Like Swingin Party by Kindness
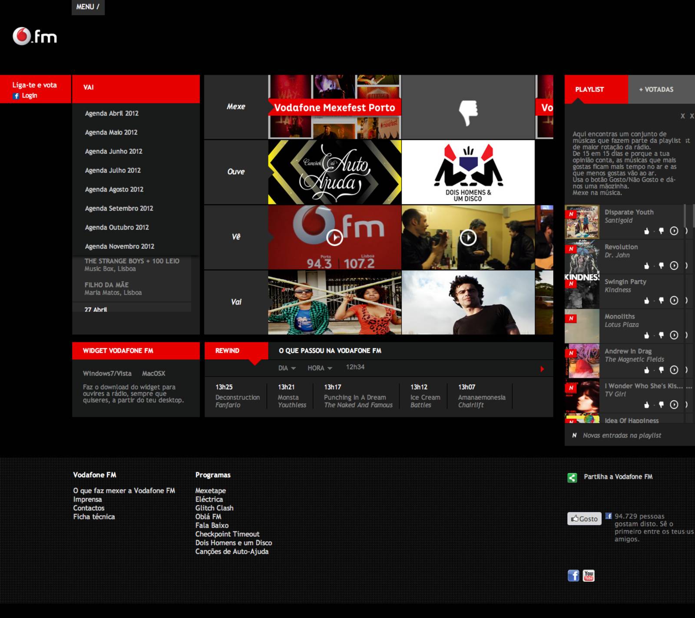This screenshot has width=695, height=618. [647, 301]
